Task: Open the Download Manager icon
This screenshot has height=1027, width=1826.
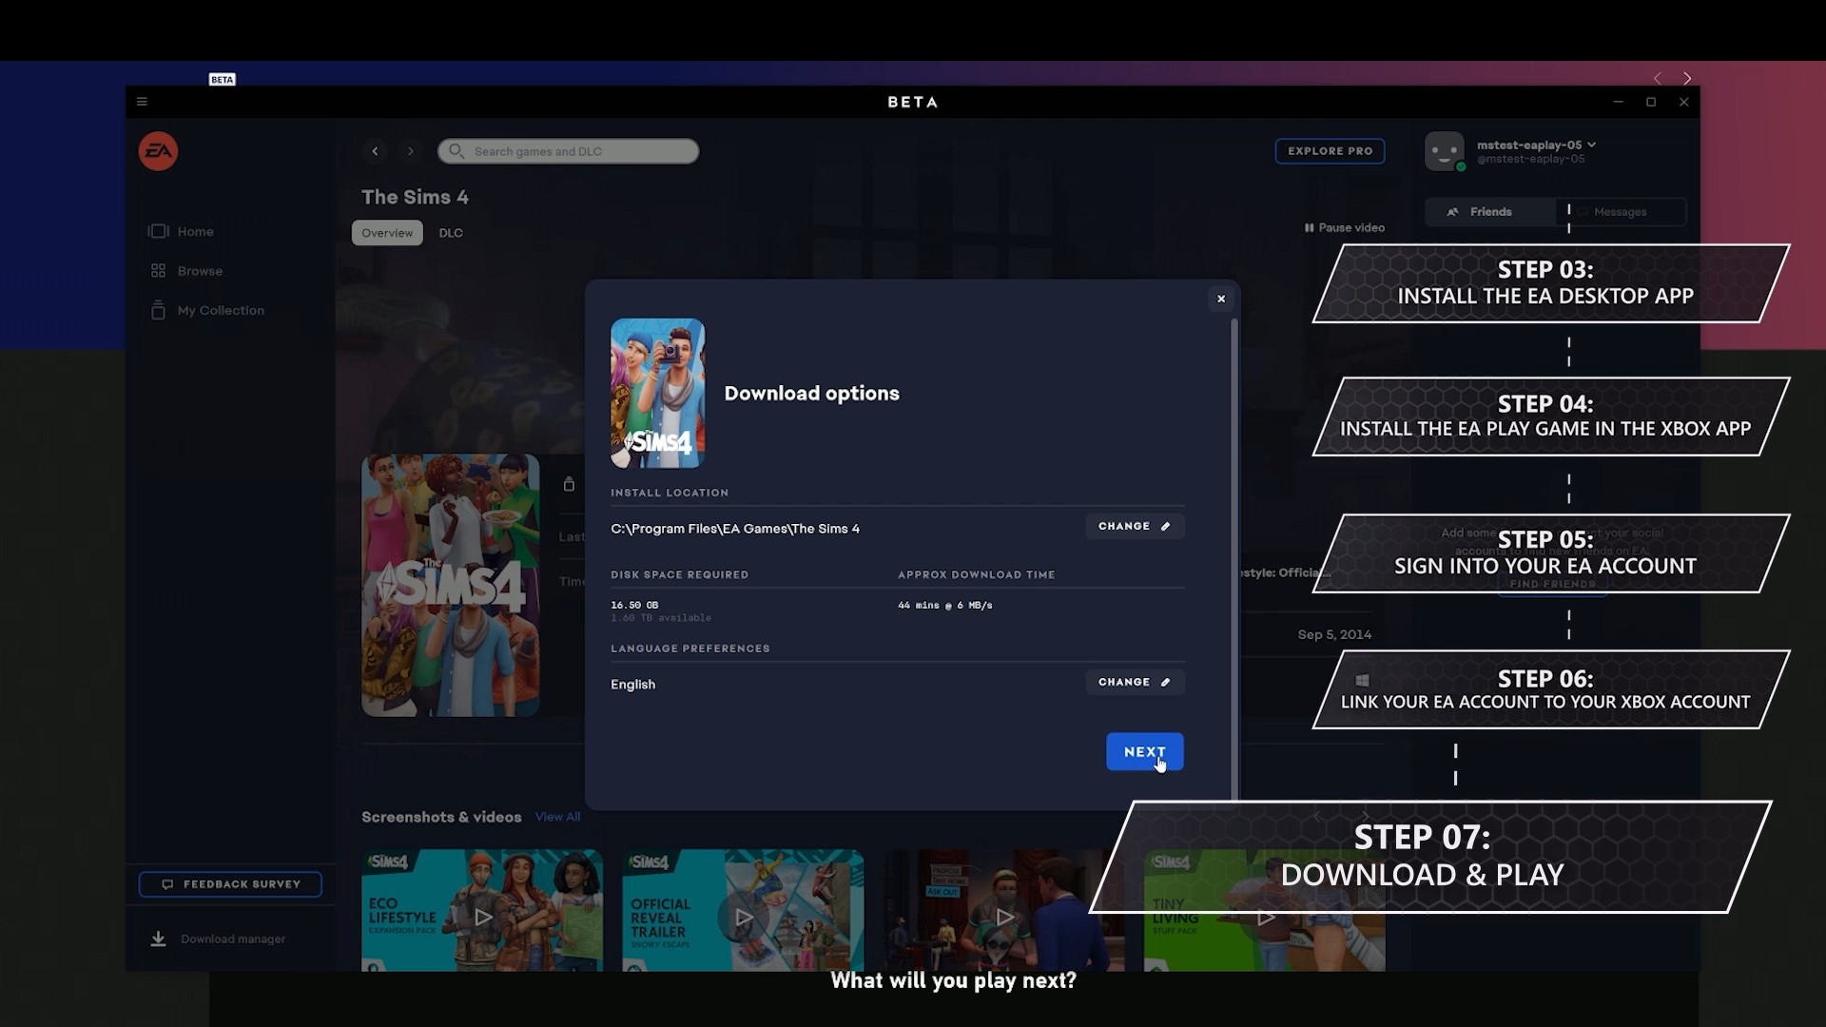Action: click(x=157, y=938)
